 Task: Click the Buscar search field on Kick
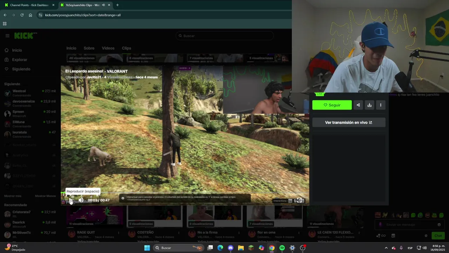tap(224, 36)
